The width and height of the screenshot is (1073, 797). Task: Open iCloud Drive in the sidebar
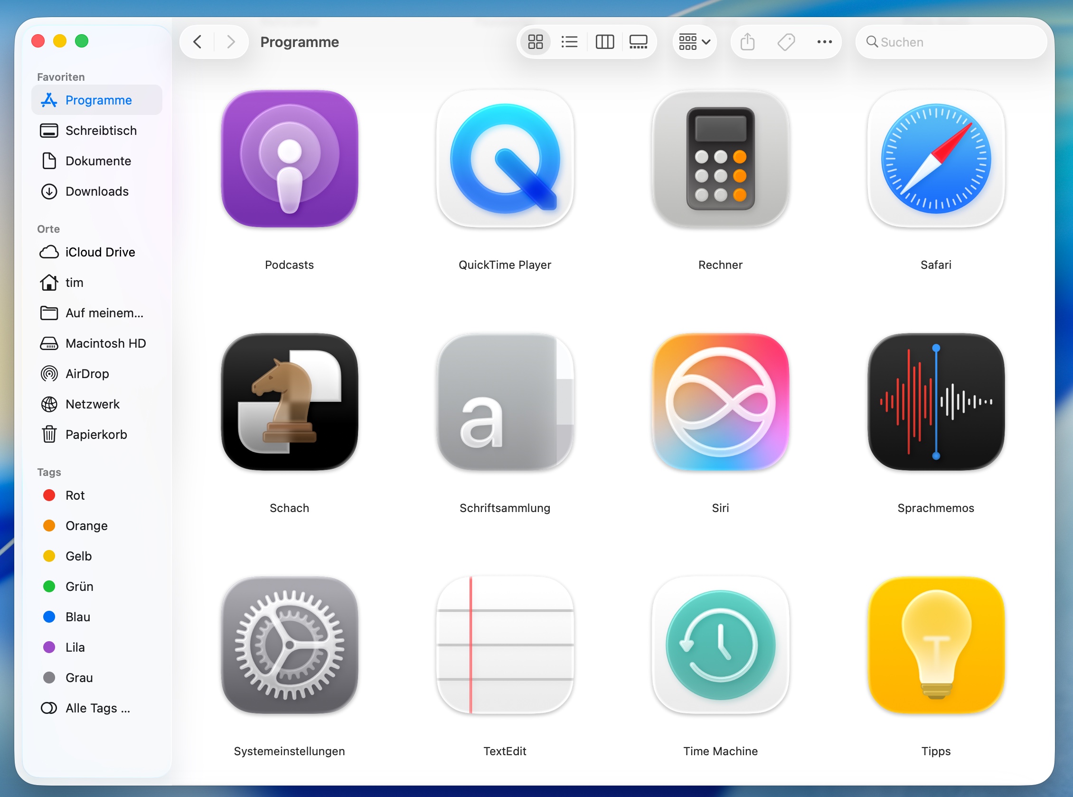tap(97, 252)
